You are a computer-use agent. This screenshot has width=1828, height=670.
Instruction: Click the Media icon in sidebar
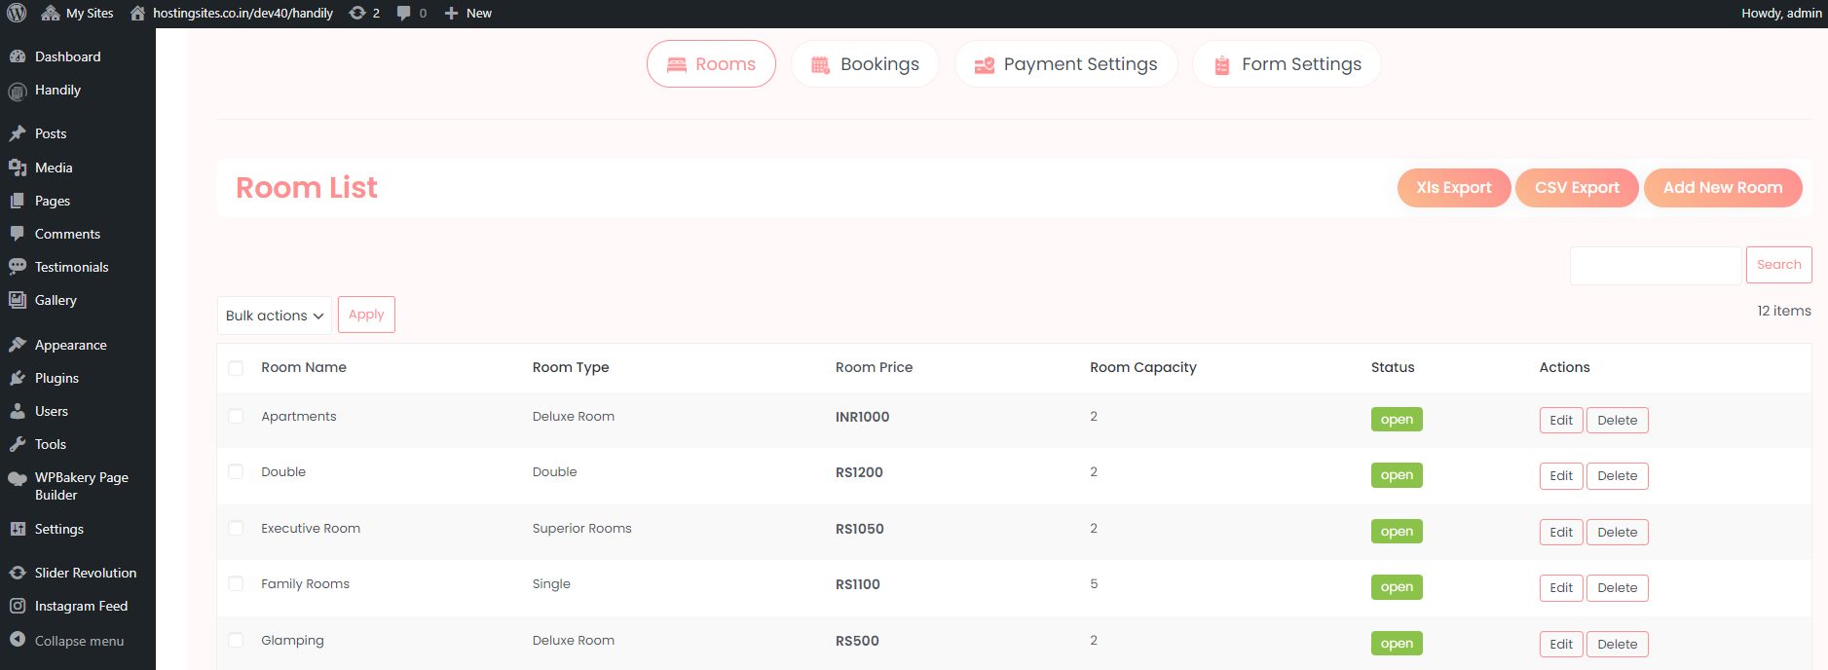18,167
